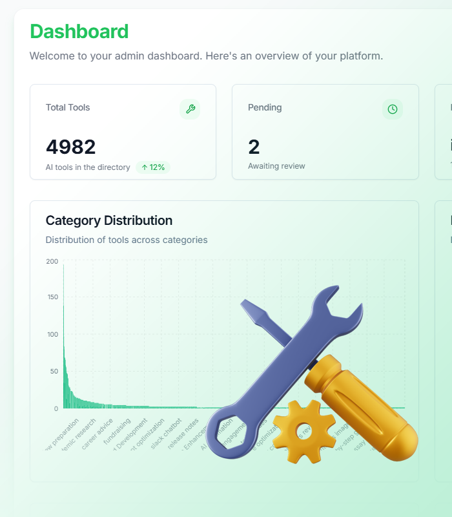
Task: Click the tallest bar at chart's left edge
Action: pos(63,336)
